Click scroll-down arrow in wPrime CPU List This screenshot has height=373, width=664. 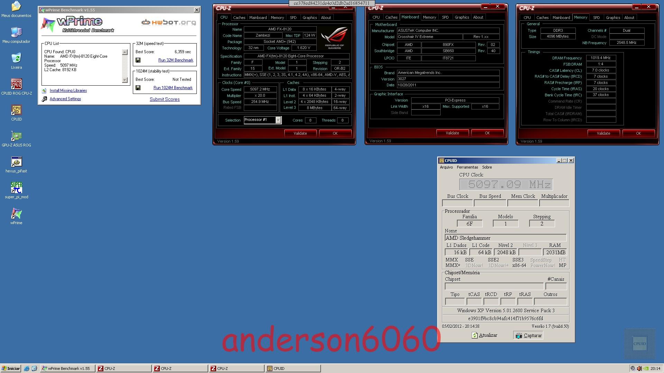coord(125,80)
